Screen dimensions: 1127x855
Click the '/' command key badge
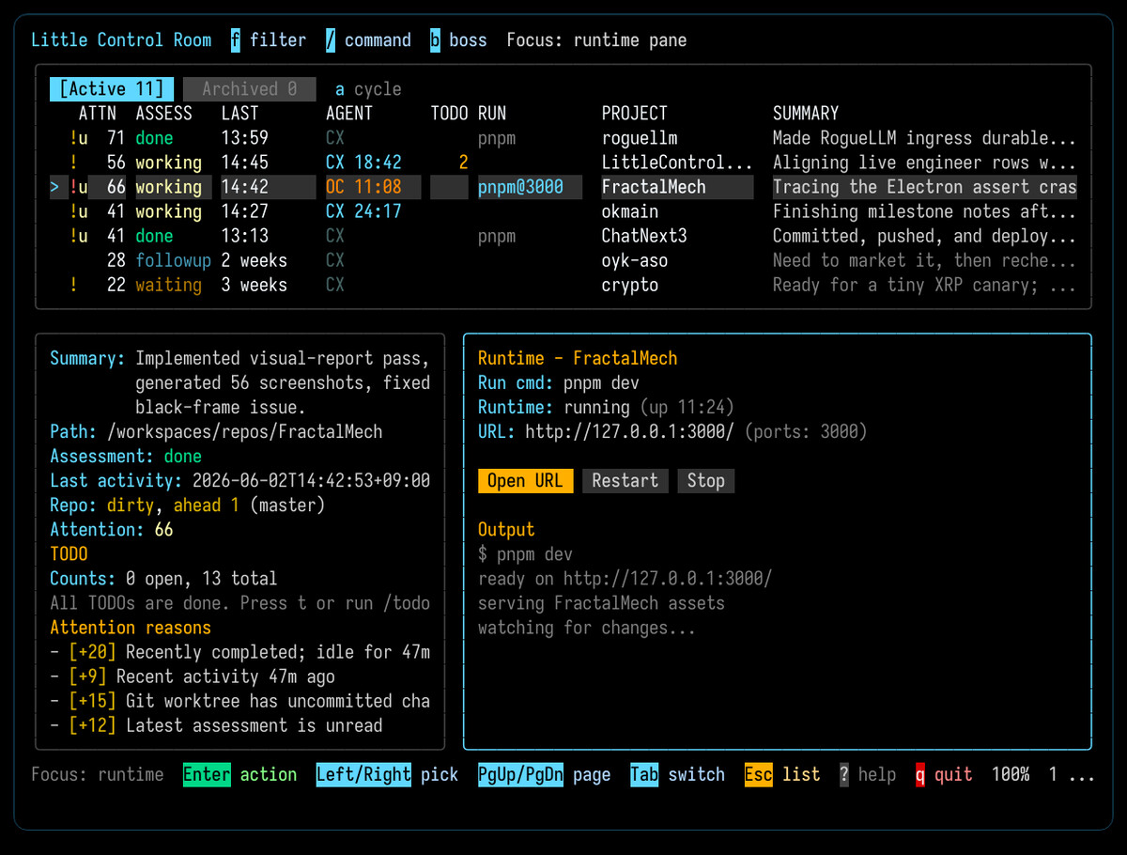(x=331, y=40)
